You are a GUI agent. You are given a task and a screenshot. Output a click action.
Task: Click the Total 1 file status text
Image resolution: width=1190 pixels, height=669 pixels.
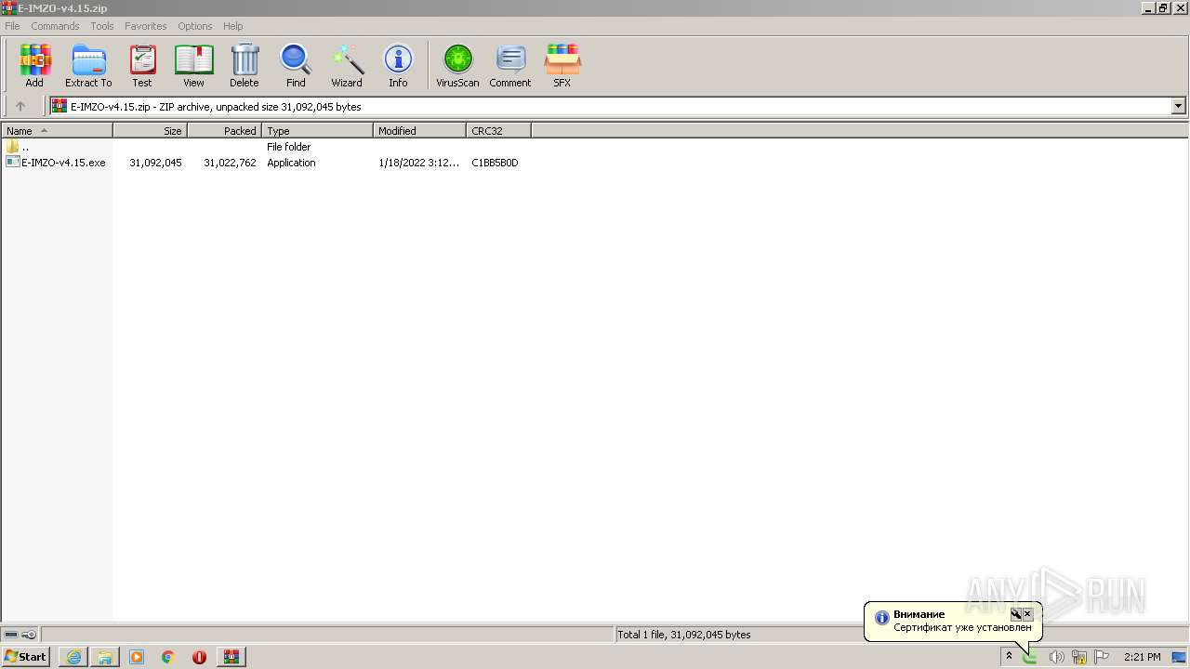[x=683, y=635]
